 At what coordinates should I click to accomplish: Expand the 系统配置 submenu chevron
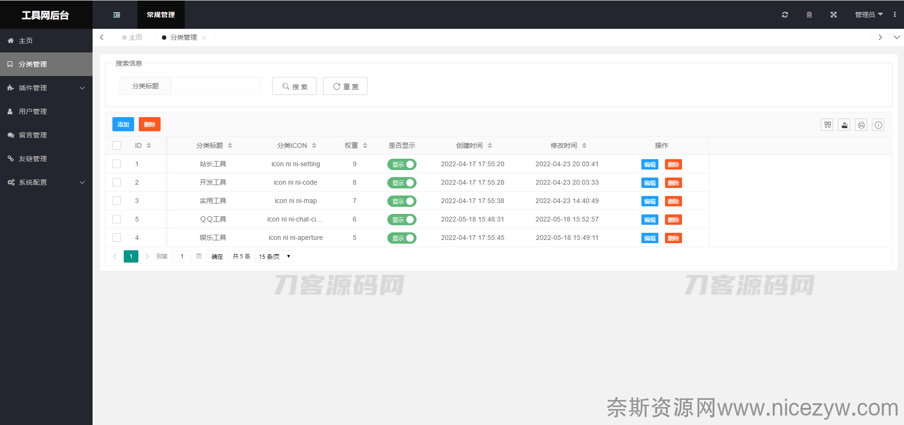82,182
